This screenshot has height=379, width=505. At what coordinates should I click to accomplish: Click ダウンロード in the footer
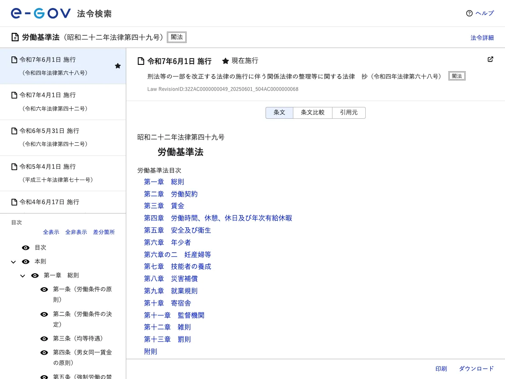coord(476,369)
